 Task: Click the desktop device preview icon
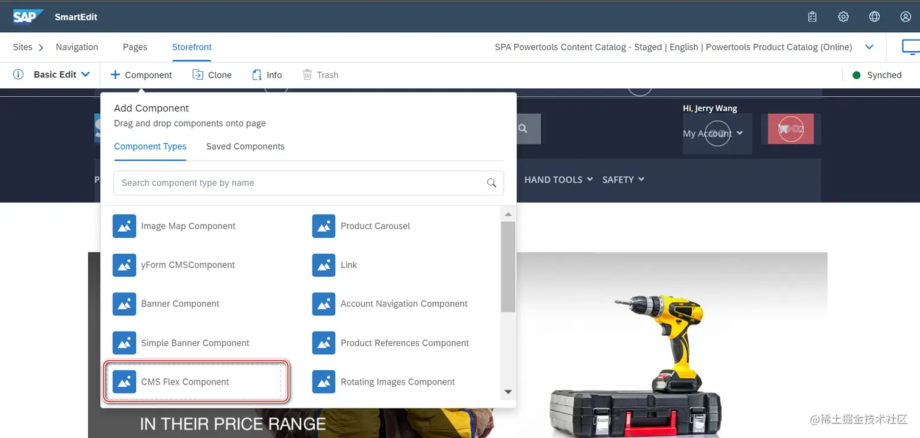pyautogui.click(x=911, y=47)
